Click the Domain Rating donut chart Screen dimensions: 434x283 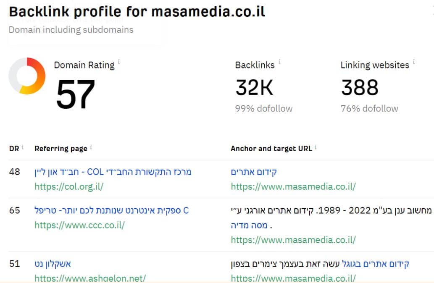(27, 76)
